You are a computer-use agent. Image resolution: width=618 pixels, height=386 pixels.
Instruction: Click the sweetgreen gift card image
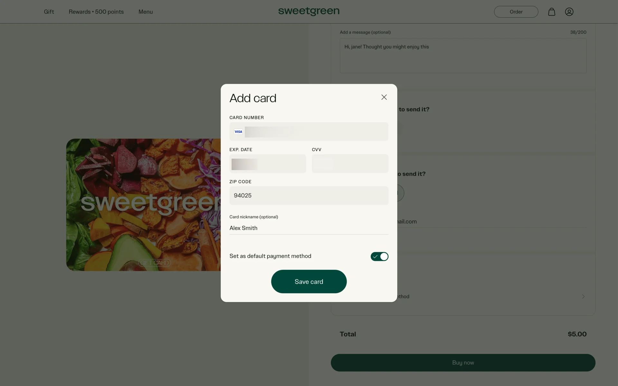click(x=143, y=205)
